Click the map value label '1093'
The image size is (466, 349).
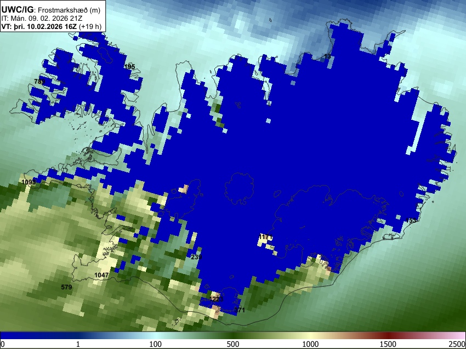29,182
